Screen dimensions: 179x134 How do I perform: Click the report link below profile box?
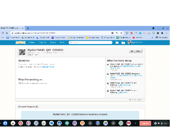(135, 100)
